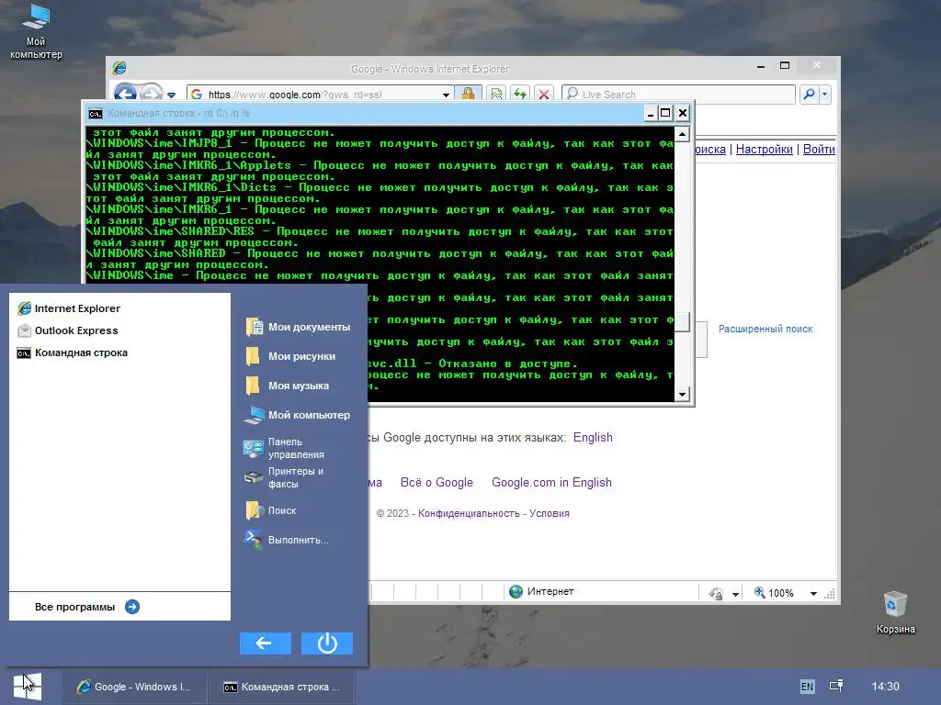This screenshot has width=941, height=705.
Task: Open the dropdown next to protected mode icon
Action: click(735, 594)
